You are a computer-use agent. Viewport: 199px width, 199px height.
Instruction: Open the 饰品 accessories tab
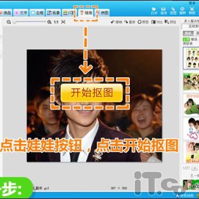tap(6, 13)
